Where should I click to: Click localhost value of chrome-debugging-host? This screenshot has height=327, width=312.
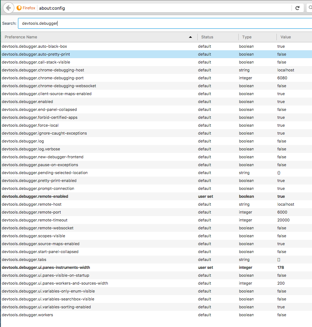(286, 70)
